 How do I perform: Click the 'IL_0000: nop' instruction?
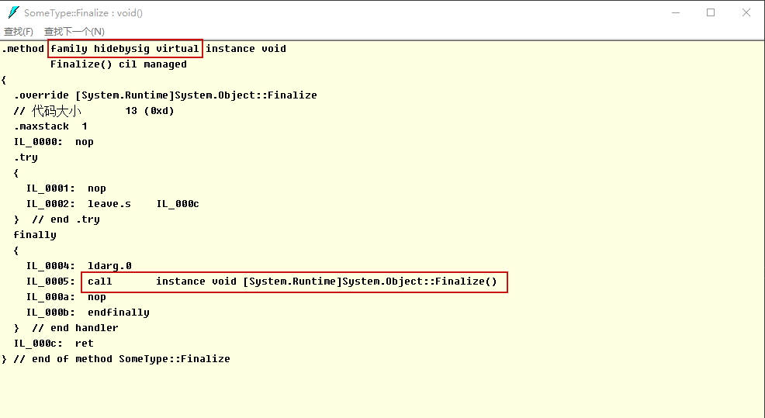click(x=54, y=142)
